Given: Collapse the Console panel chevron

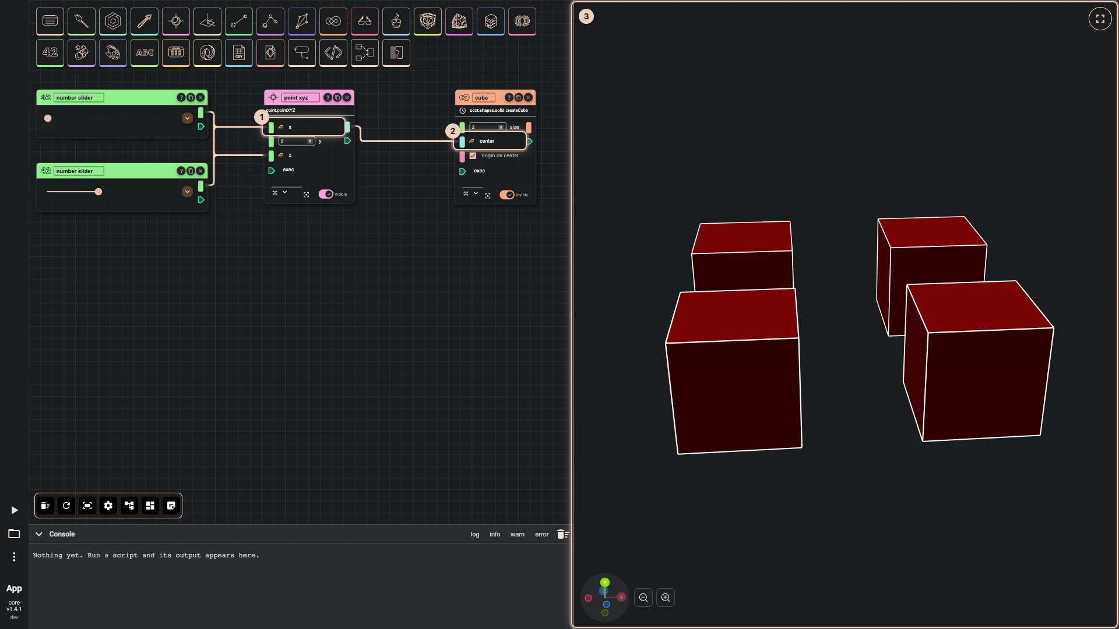Looking at the screenshot, I should [x=39, y=534].
